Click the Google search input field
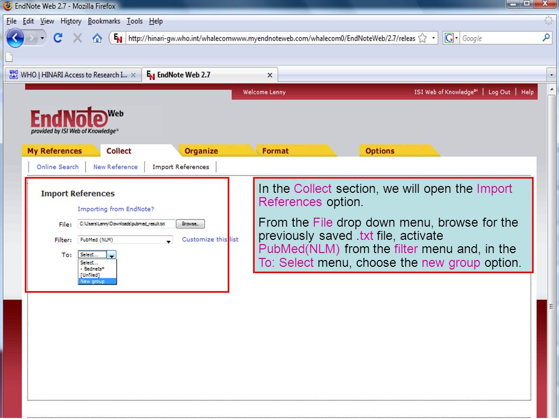This screenshot has height=419, width=559. pyautogui.click(x=500, y=38)
